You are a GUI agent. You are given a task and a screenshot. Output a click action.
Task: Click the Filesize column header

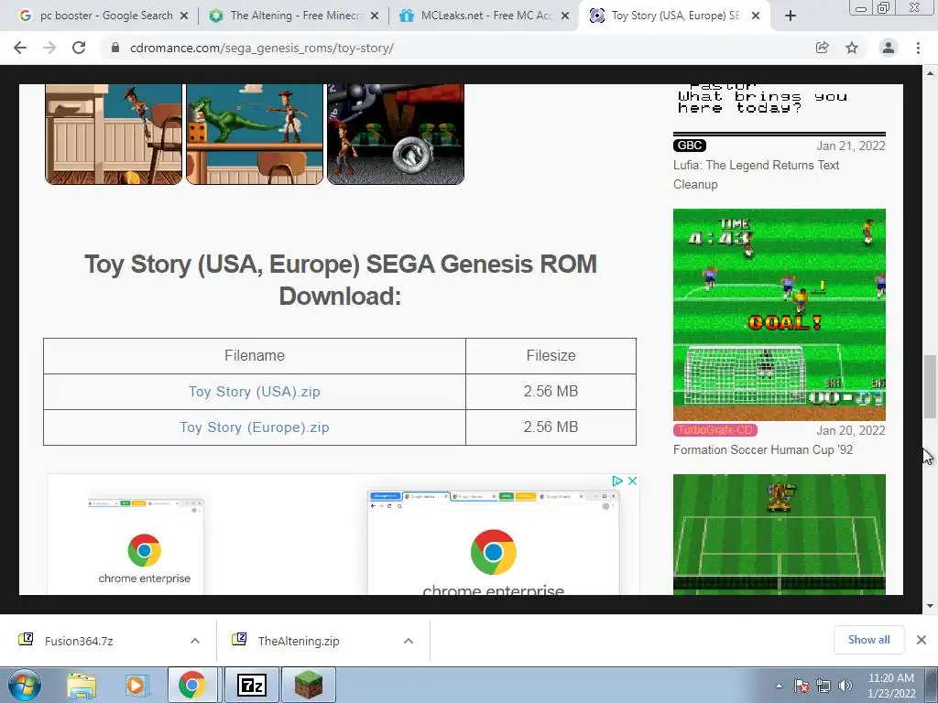click(x=551, y=356)
